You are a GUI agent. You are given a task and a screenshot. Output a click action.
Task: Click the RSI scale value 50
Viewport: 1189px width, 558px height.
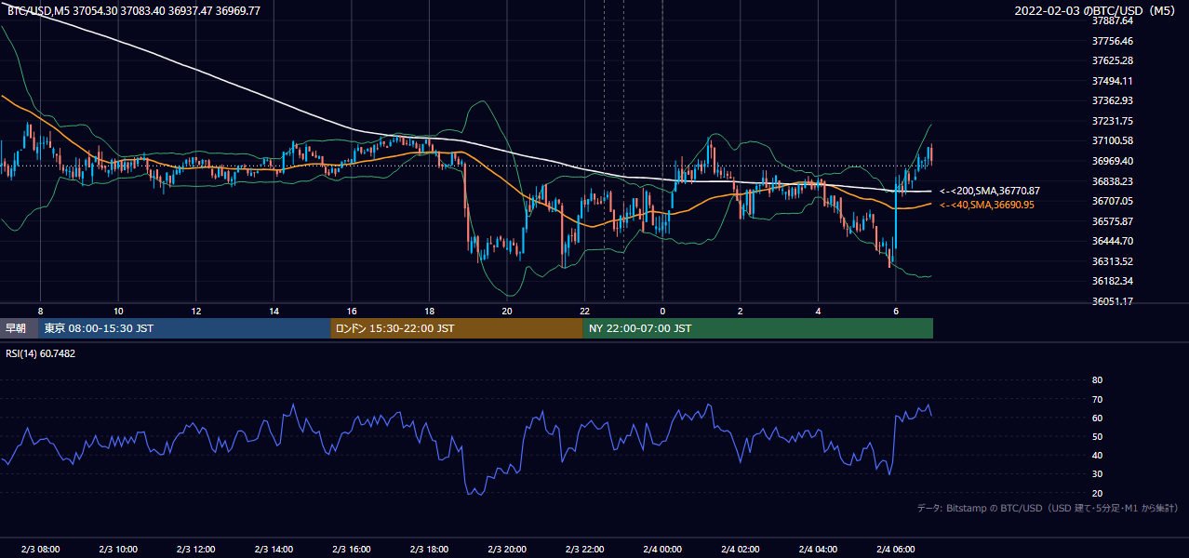(1097, 436)
